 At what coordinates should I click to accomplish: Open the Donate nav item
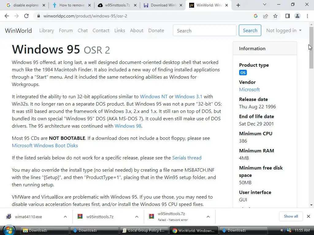tap(156, 30)
